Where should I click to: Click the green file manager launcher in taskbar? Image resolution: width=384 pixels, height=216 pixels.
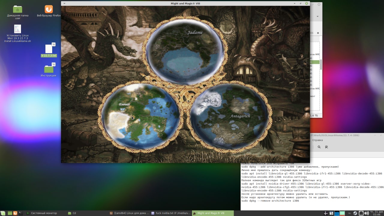(10, 213)
